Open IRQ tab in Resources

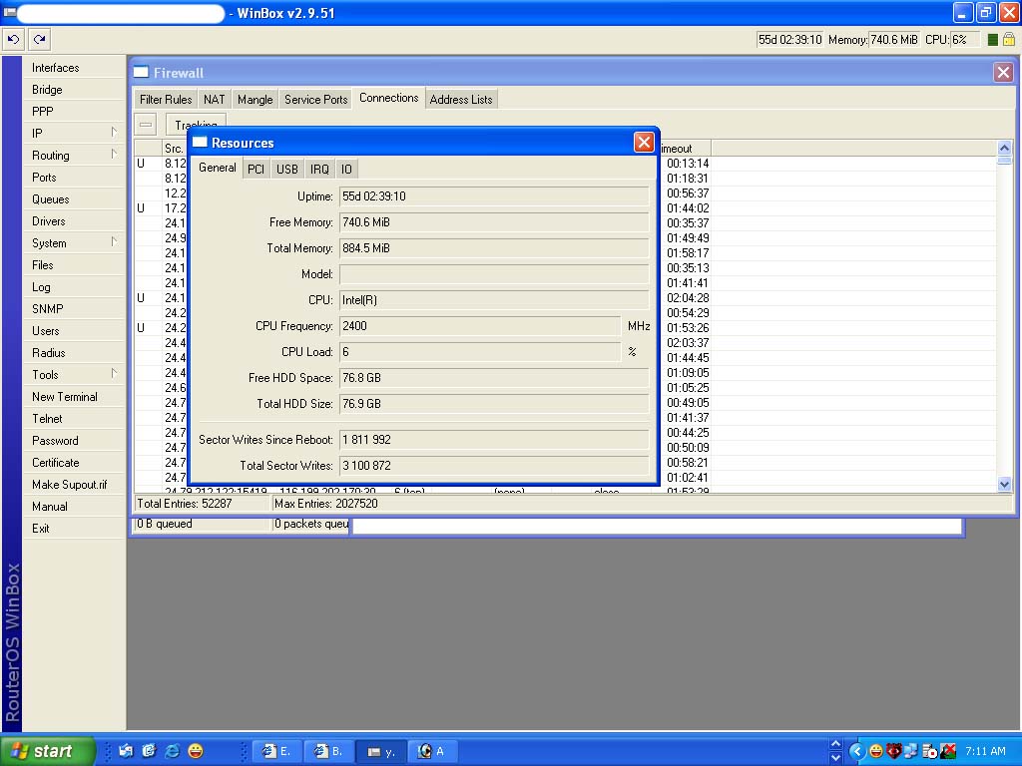319,169
